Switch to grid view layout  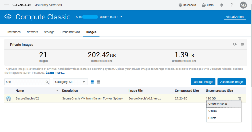point(93,82)
